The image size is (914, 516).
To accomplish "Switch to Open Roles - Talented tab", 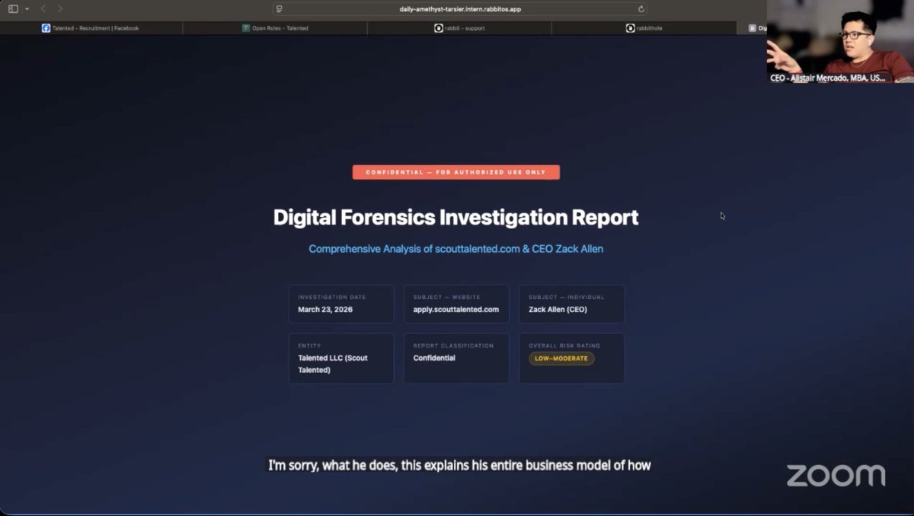I will (x=275, y=28).
